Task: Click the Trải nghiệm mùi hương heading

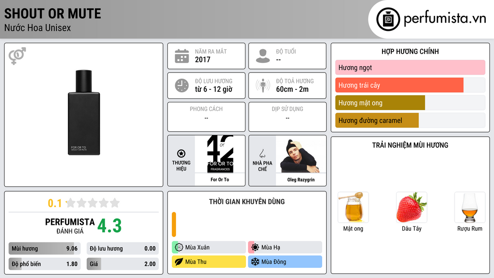Action: [410, 145]
